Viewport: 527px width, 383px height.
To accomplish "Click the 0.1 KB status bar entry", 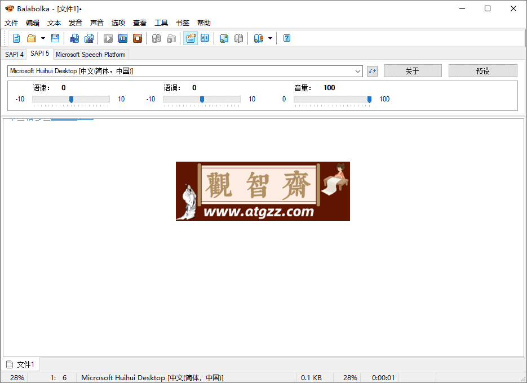I will click(x=311, y=377).
